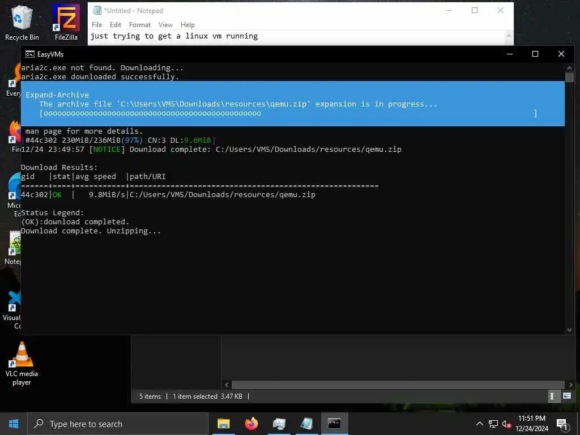
Task: Click the muted volume tray icon
Action: coord(506,424)
